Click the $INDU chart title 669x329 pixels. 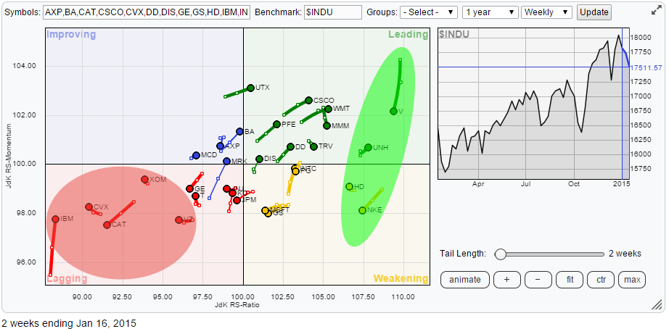click(x=454, y=33)
